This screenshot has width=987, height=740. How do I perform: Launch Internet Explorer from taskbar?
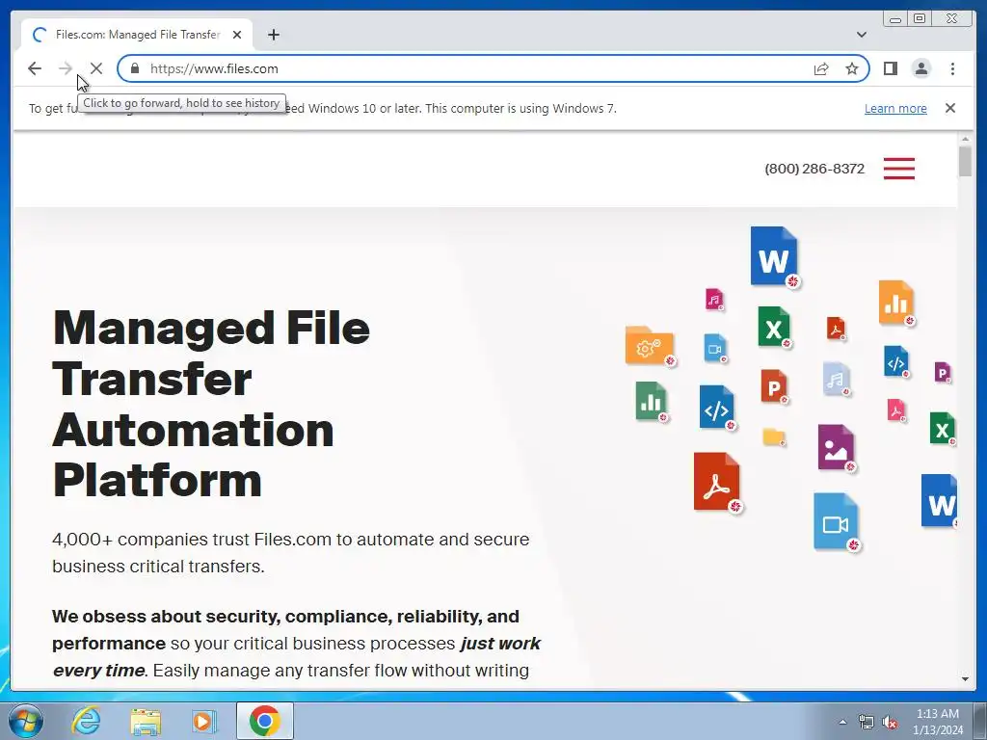pos(86,721)
